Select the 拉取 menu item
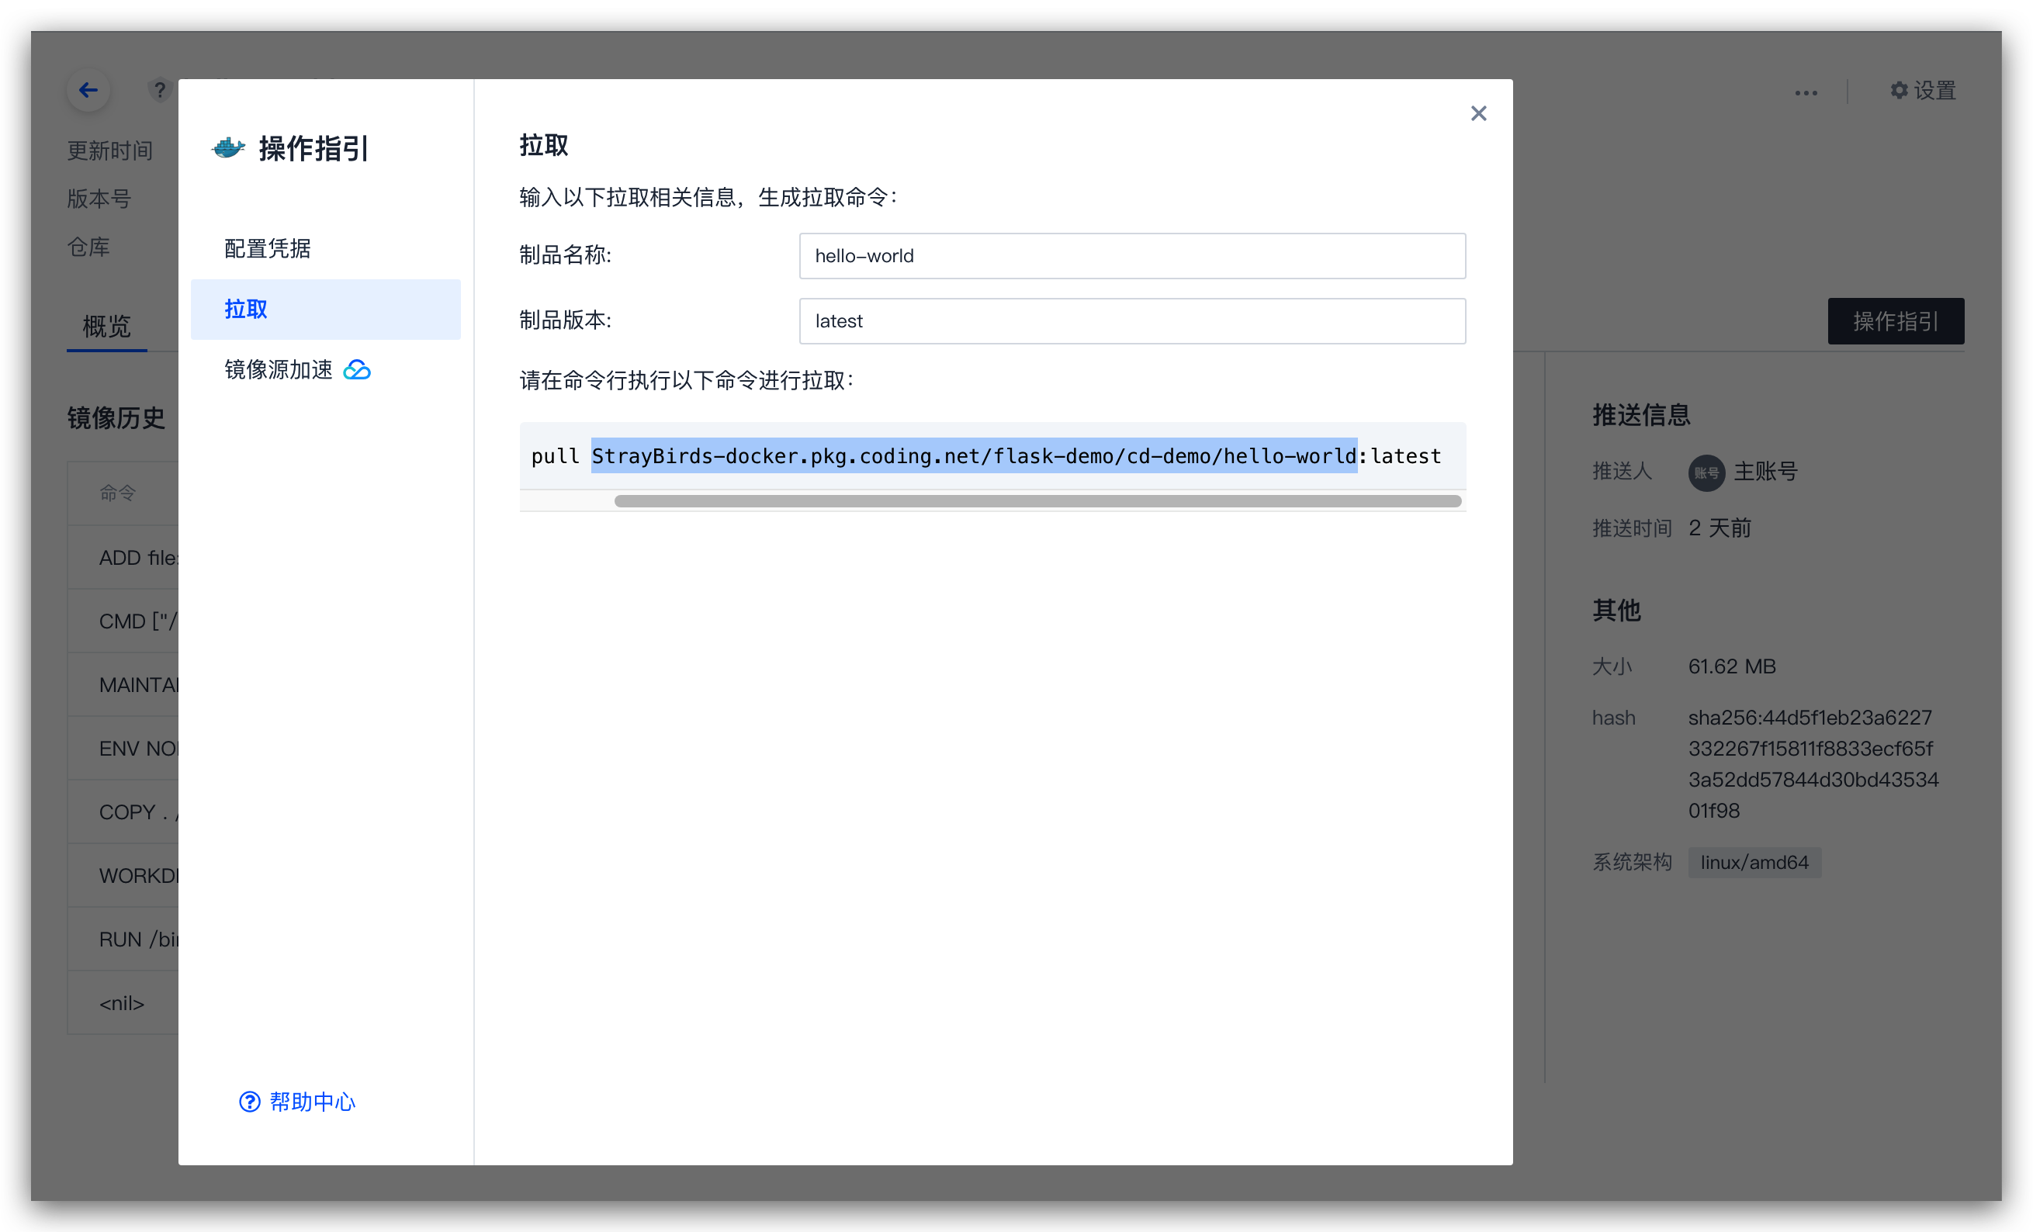Image resolution: width=2033 pixels, height=1232 pixels. 325,310
